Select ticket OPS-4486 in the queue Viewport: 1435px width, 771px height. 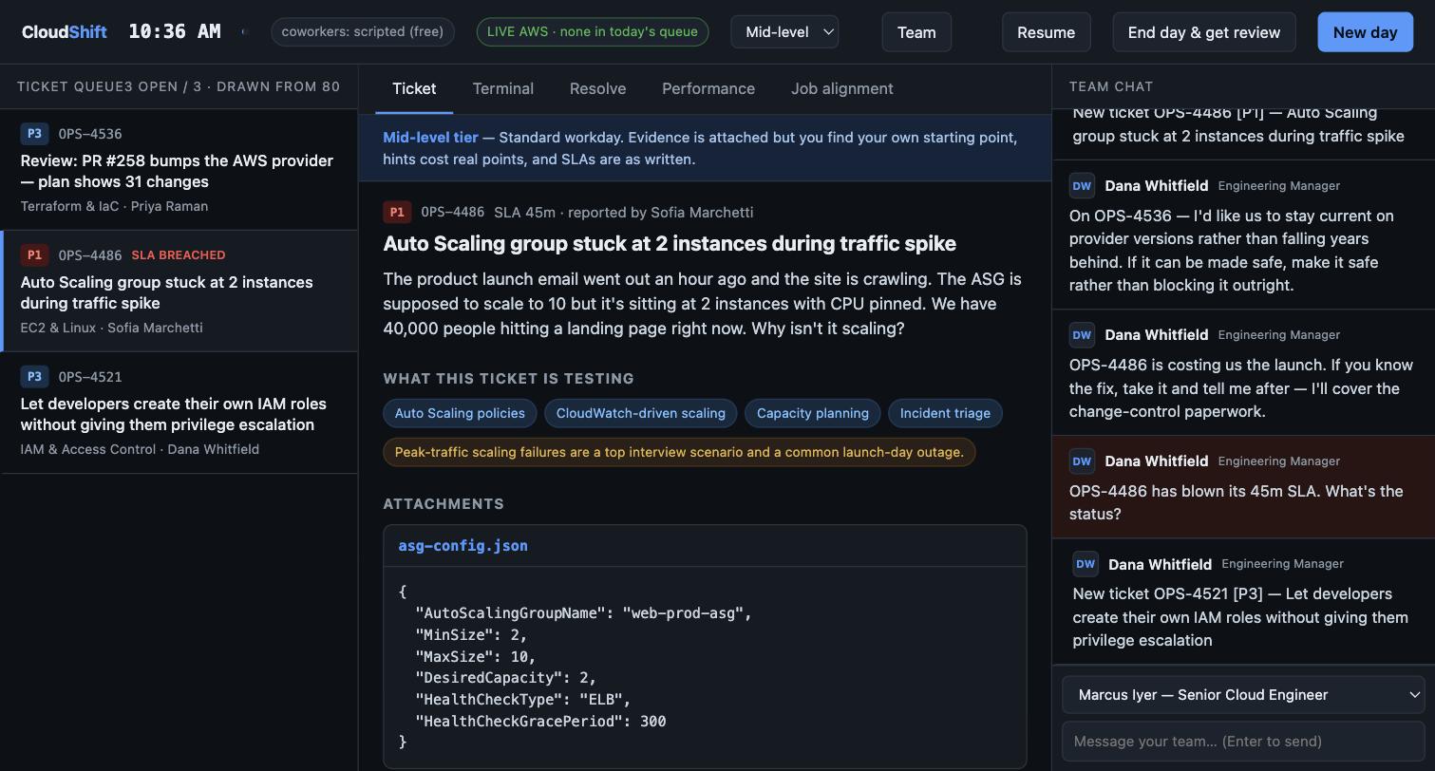point(179,291)
